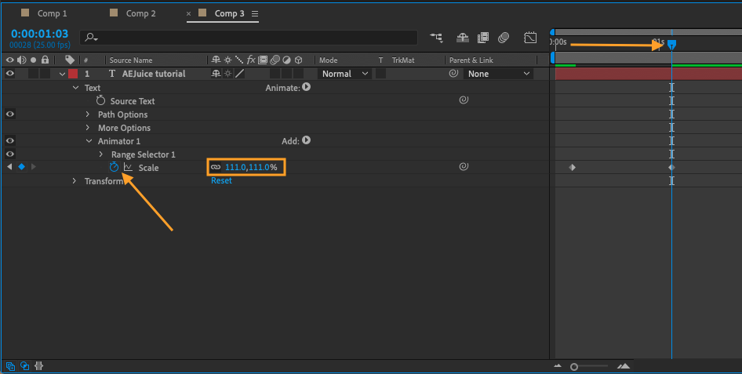Switch to the Comp 2 tab
The image size is (742, 374).
pyautogui.click(x=140, y=13)
